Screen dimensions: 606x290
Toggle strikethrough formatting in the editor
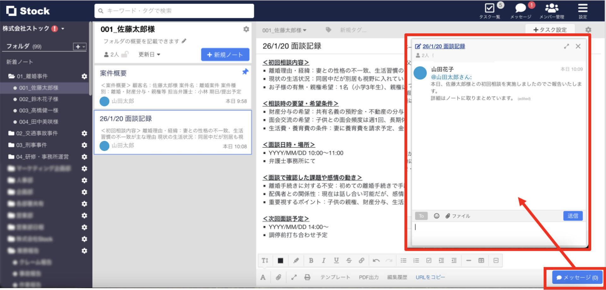click(x=349, y=260)
